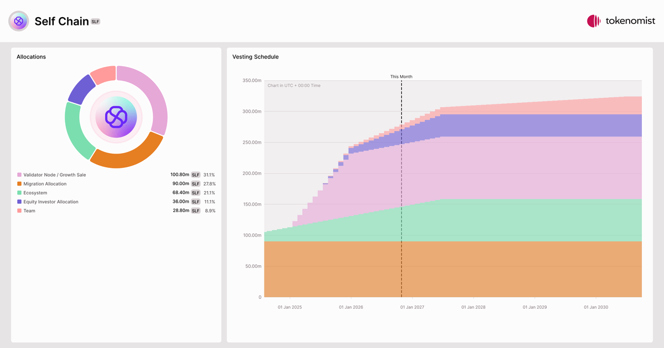Click the 100.00m y-axis label
The width and height of the screenshot is (664, 348).
point(252,235)
